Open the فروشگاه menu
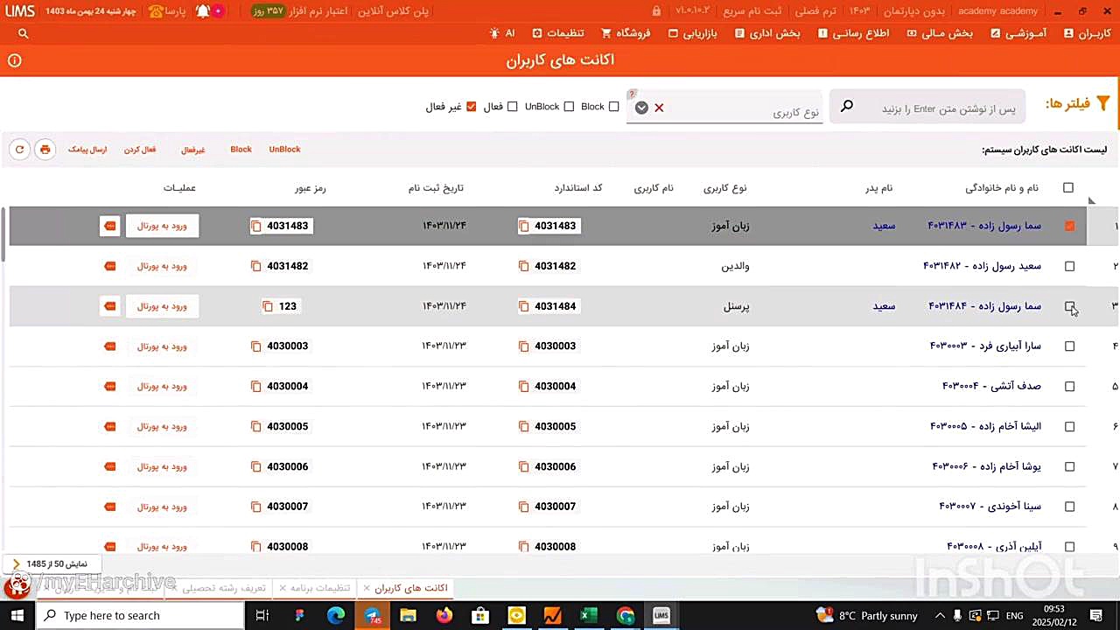 tap(626, 33)
